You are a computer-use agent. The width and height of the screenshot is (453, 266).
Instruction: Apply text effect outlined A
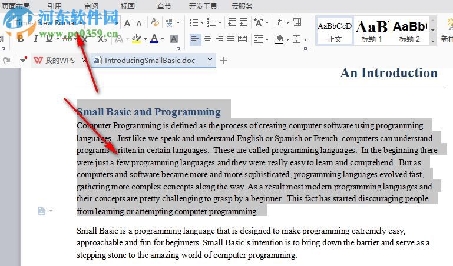118,39
